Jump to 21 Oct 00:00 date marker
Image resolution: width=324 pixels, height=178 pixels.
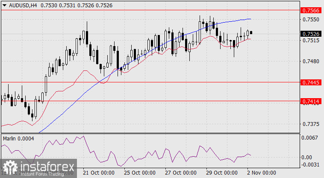tap(99, 174)
